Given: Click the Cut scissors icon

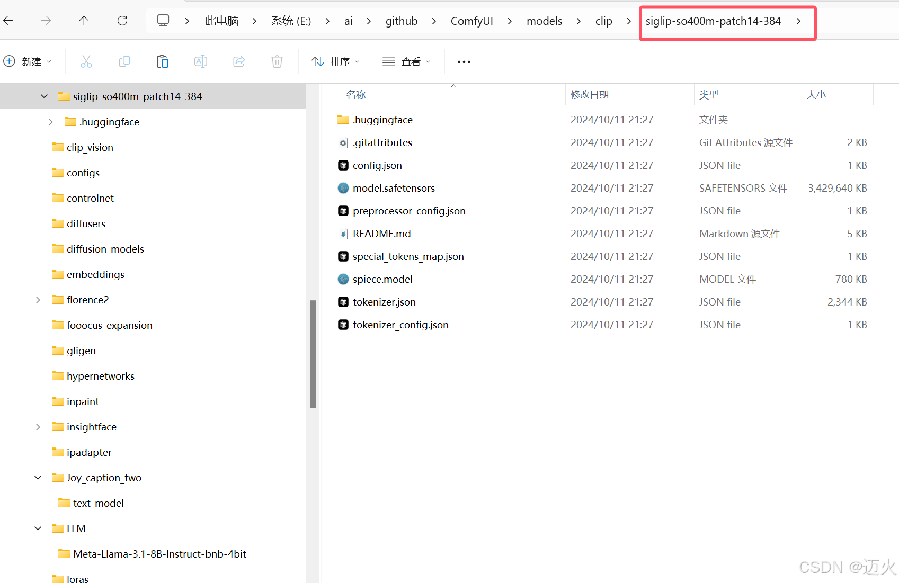Looking at the screenshot, I should 86,61.
